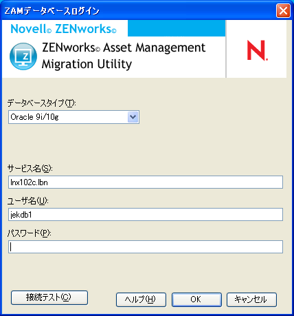Screen dimensions: 294x316
Task: Click the Novell ZENworks banner text
Action: pos(63,29)
